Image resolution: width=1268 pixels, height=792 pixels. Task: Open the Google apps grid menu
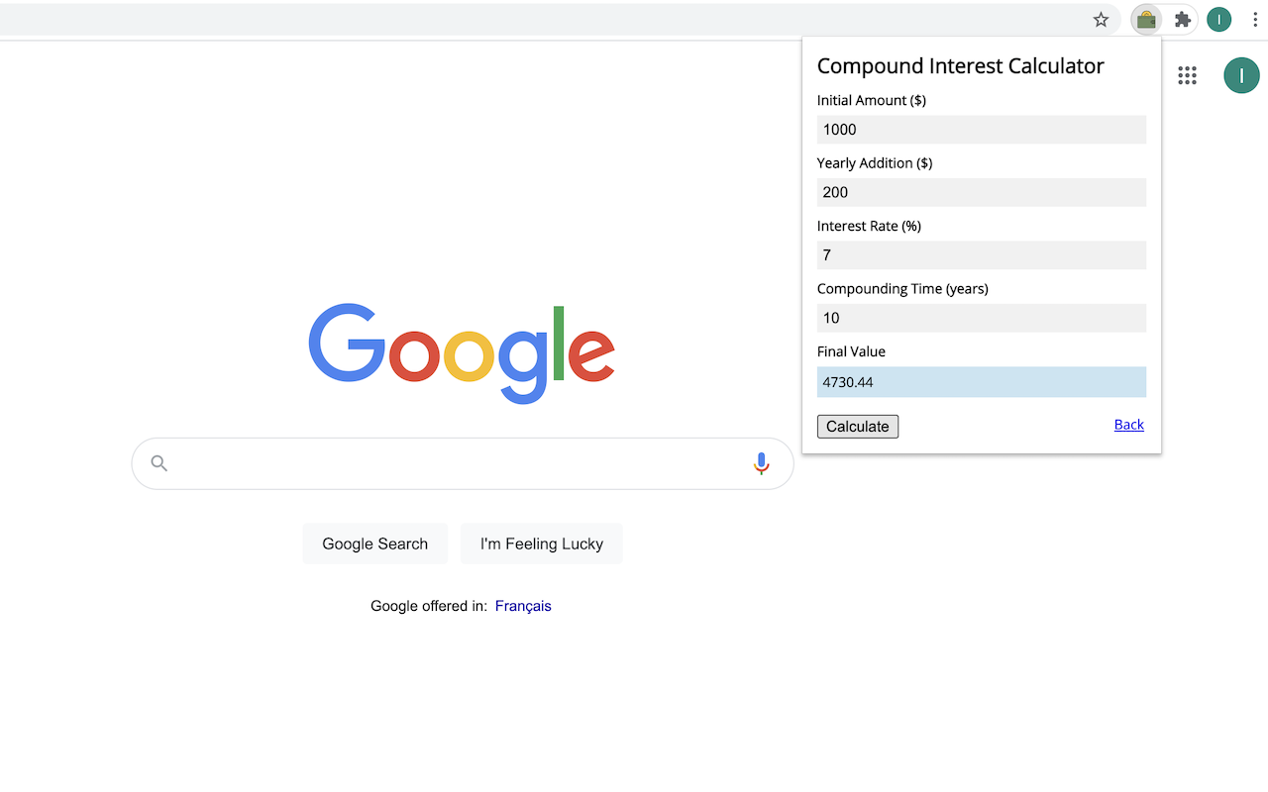[x=1187, y=75]
